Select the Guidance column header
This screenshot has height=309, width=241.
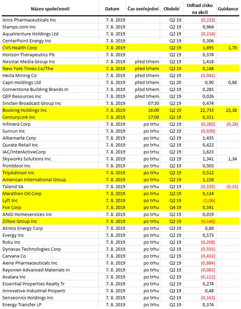228,9
